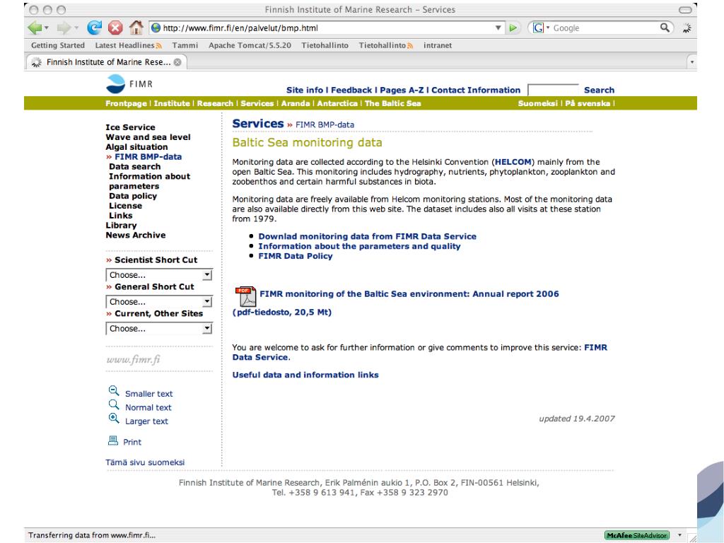This screenshot has width=724, height=543.
Task: Open Wave and sea level sidebar link
Action: pyautogui.click(x=148, y=137)
